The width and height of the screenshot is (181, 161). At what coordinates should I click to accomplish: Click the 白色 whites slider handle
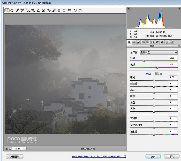tap(154, 105)
